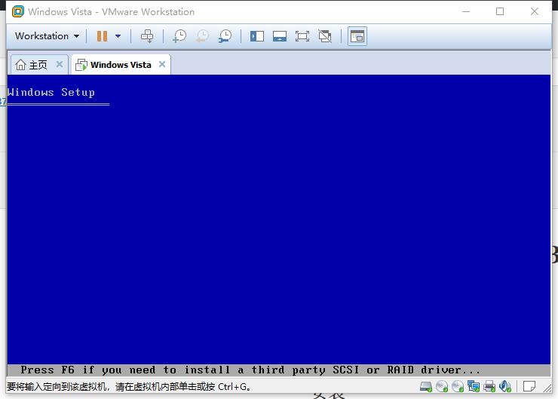Close the 主页 home tab
The height and width of the screenshot is (399, 558).
[x=60, y=64]
